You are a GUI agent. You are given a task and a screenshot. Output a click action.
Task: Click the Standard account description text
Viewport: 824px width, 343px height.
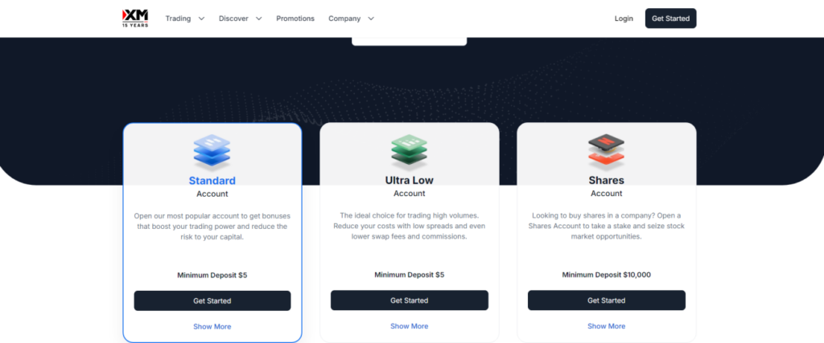(212, 226)
